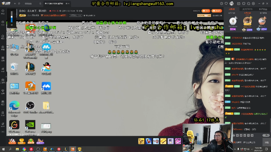Open the gold trophy activity icon below the video
Image resolution: width=271 pixels, height=152 pixels.
click(21, 141)
